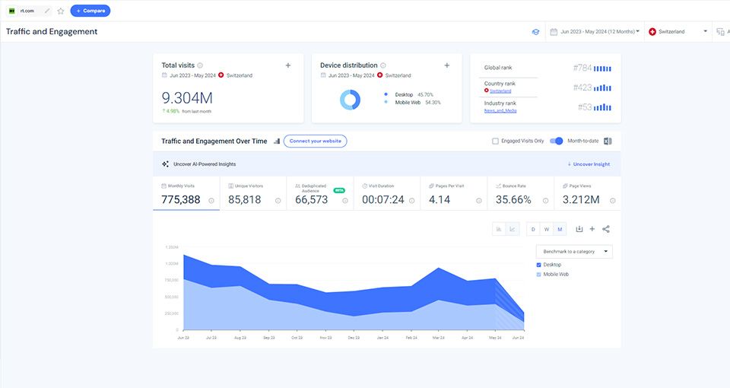730x388 pixels.
Task: Click the plus icon on Total visits card
Action: point(288,65)
